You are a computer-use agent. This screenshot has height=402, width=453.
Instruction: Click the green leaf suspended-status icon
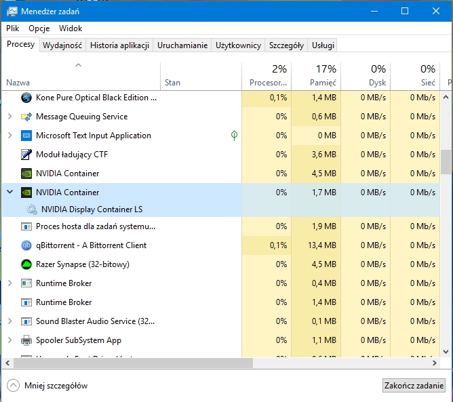tap(235, 136)
